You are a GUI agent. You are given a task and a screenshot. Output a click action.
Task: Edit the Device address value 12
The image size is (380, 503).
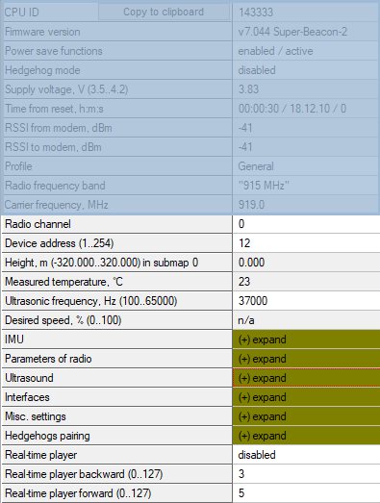[x=306, y=243]
